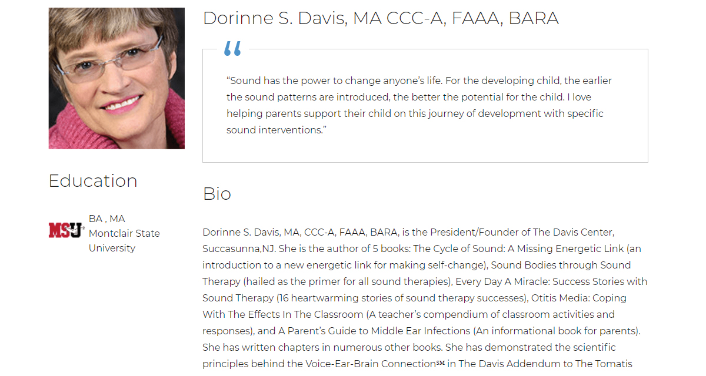Click the "Montclair State" university name text
Viewport: 706px width, 376px height.
(124, 233)
